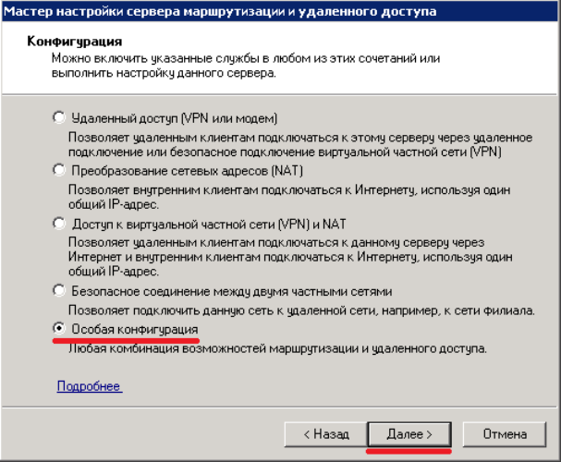Click the Любая комбинация возможностей маршрутизации description
The height and width of the screenshot is (462, 561).
pyautogui.click(x=277, y=349)
